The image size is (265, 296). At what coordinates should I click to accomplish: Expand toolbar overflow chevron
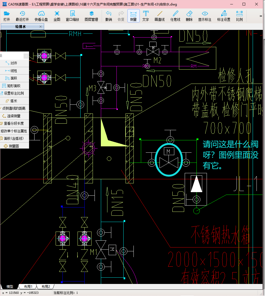click(261, 16)
